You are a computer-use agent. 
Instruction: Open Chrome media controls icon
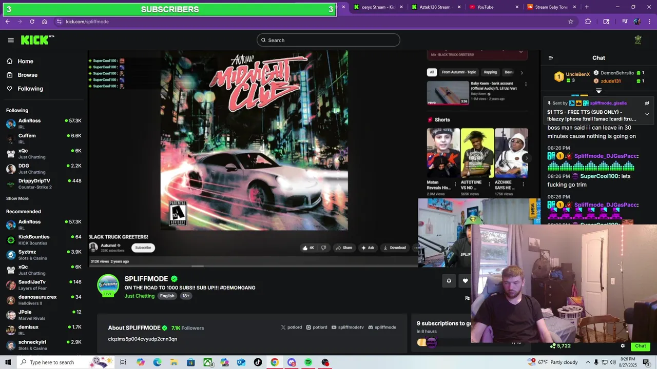click(625, 22)
